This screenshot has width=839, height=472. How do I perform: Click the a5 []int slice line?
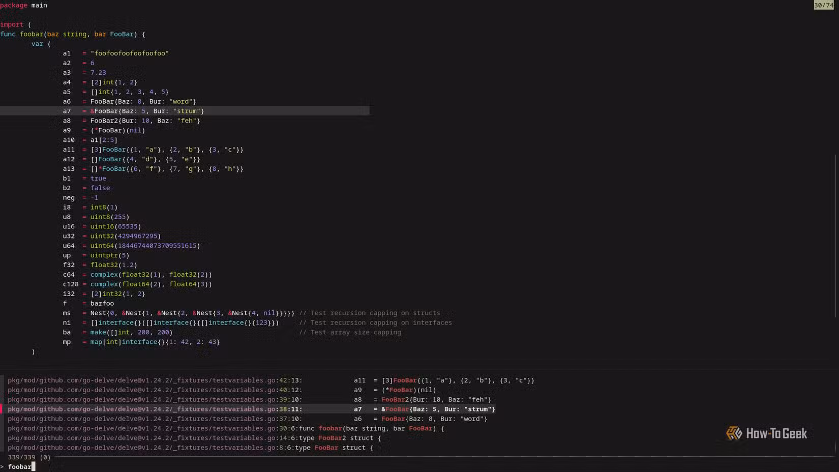coord(115,92)
